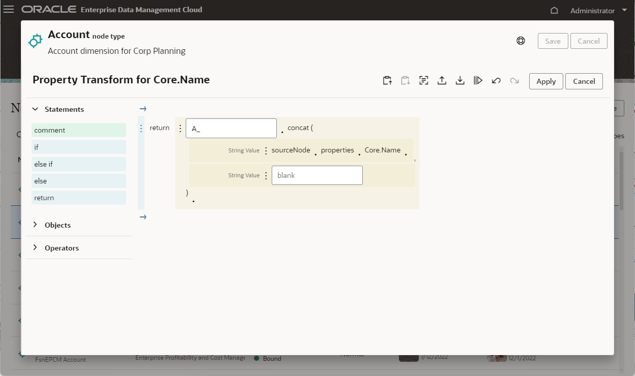The image size is (635, 376).
Task: Open menu dots before A_ field
Action: pos(180,129)
